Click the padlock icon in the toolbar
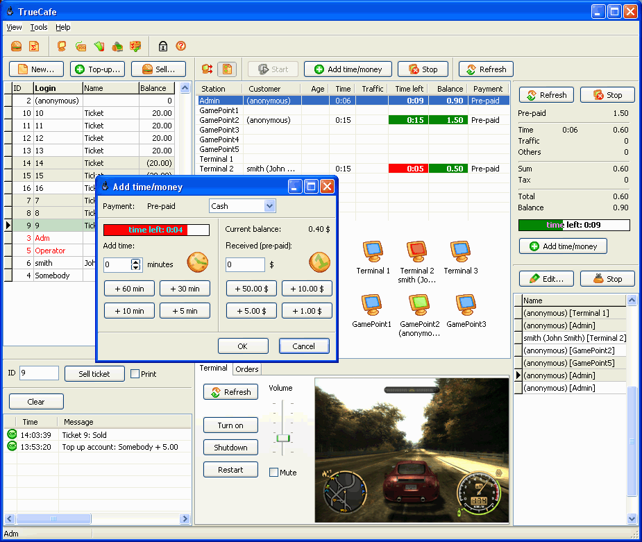Image resolution: width=642 pixels, height=542 pixels. tap(163, 46)
